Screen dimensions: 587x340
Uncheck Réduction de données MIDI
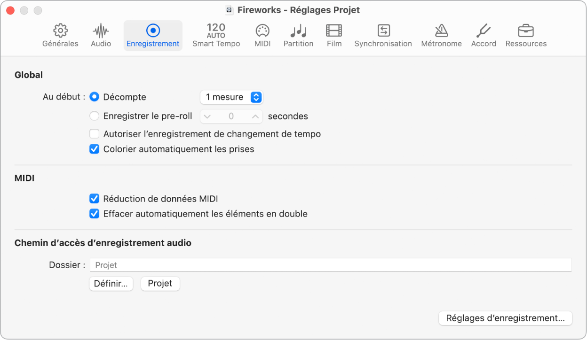(94, 199)
